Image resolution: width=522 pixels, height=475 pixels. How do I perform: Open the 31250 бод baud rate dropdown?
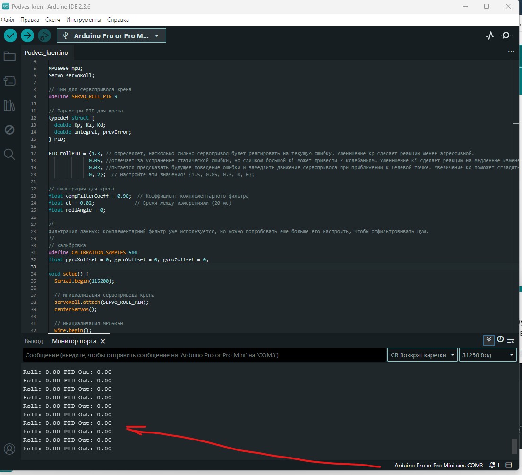488,354
